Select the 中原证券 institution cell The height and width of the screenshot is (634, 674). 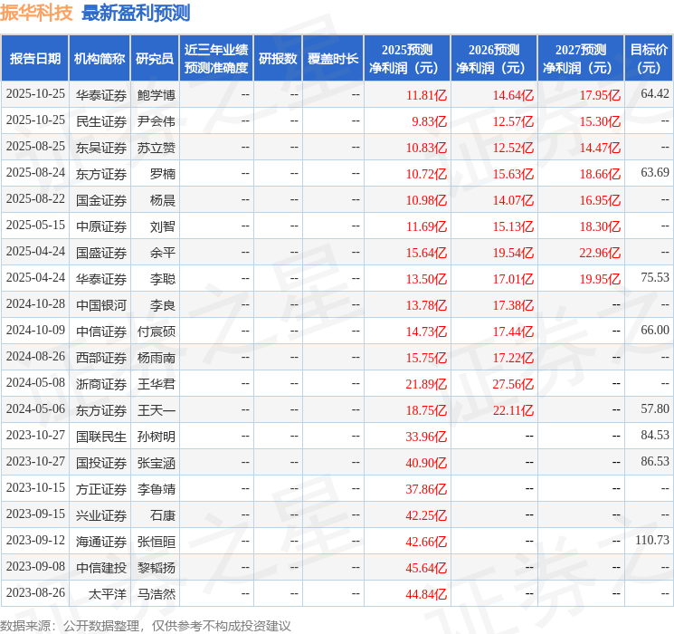tap(101, 226)
